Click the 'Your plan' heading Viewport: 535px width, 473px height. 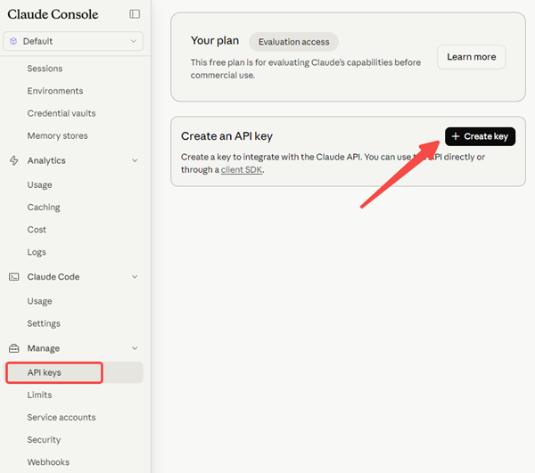[215, 41]
